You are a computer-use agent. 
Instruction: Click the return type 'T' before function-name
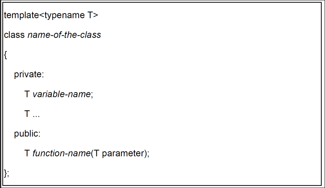coord(27,154)
